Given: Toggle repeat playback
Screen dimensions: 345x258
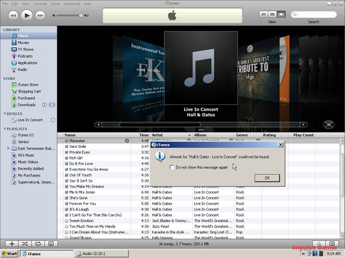Looking at the screenshot, I should 38,244.
